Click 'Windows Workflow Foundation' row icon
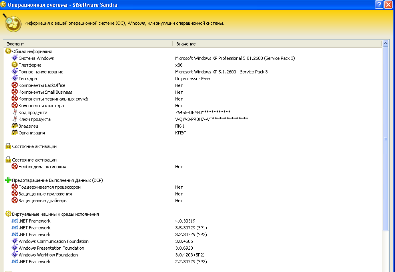This screenshot has width=395, height=272. coord(15,255)
